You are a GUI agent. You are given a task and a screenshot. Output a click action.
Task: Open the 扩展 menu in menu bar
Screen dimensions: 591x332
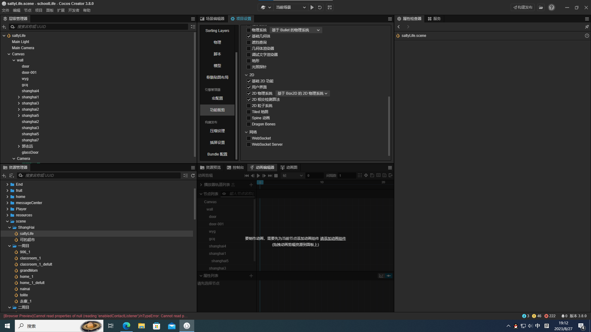coord(61,10)
